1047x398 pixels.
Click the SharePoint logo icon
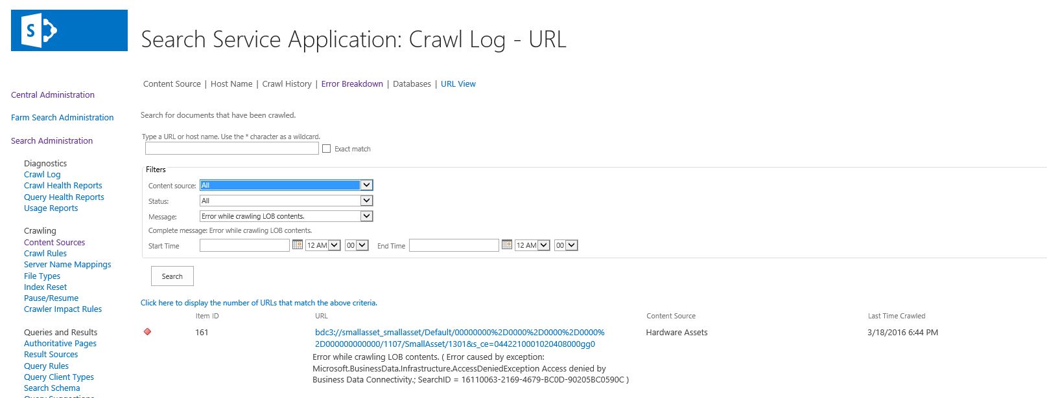pyautogui.click(x=69, y=30)
